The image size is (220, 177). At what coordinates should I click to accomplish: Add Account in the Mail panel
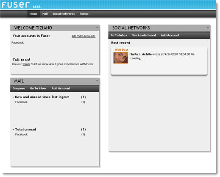[x=61, y=88]
